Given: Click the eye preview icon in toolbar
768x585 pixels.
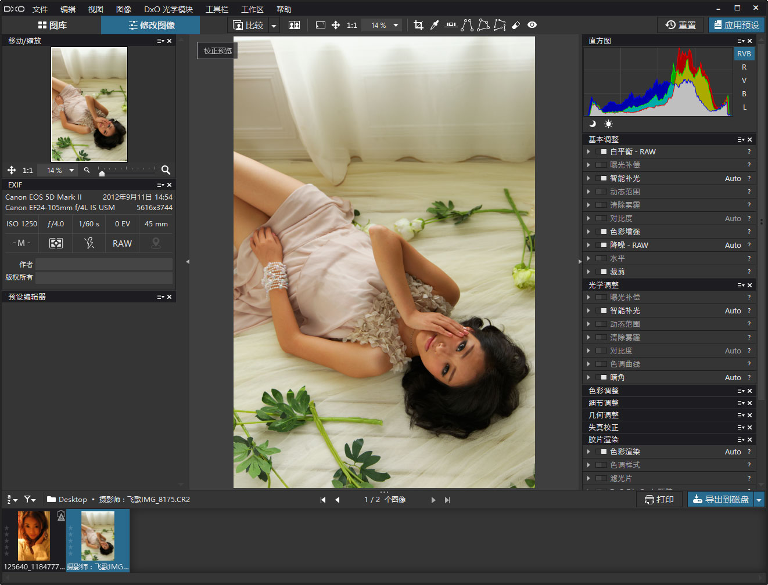Looking at the screenshot, I should tap(532, 25).
